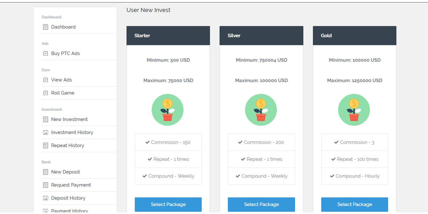
Task: Click the Investment section label
Action: 52,110
